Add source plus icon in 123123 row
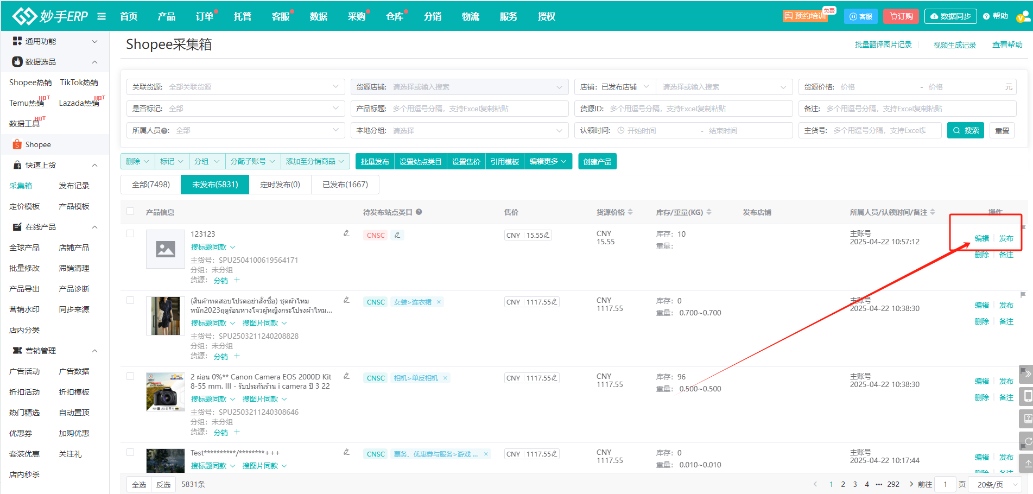The height and width of the screenshot is (494, 1033). click(x=237, y=280)
